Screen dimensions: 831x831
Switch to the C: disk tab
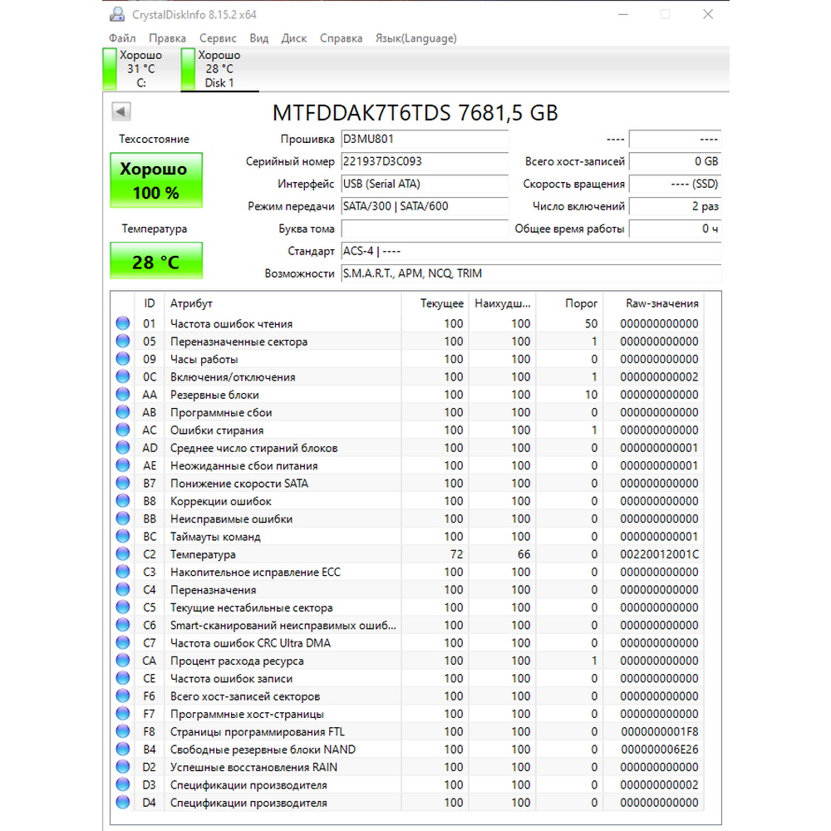pyautogui.click(x=140, y=69)
